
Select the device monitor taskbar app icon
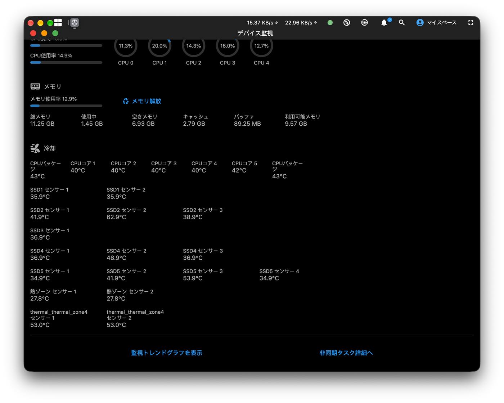point(75,23)
